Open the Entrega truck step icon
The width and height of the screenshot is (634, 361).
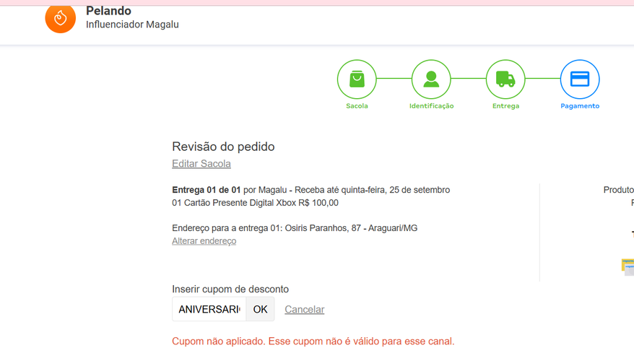pos(505,79)
